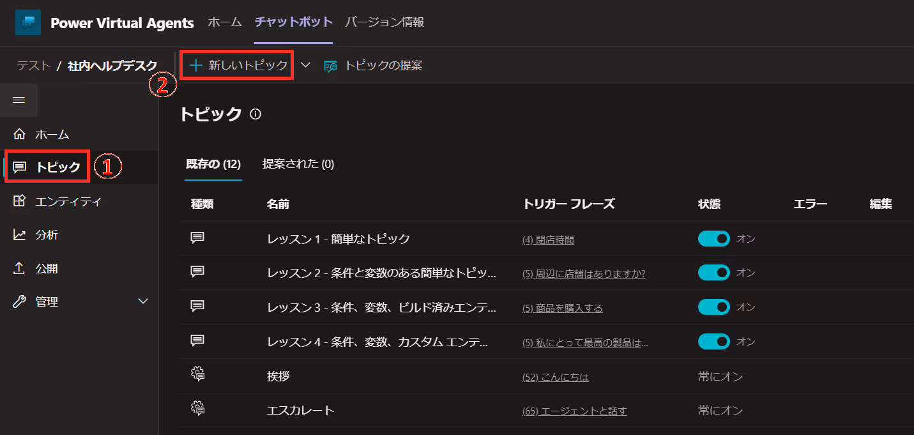Click the 新しいトピック button text

(248, 65)
